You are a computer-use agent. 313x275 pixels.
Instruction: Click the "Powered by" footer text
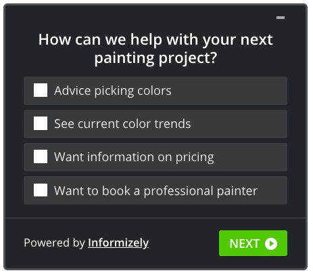pos(55,243)
